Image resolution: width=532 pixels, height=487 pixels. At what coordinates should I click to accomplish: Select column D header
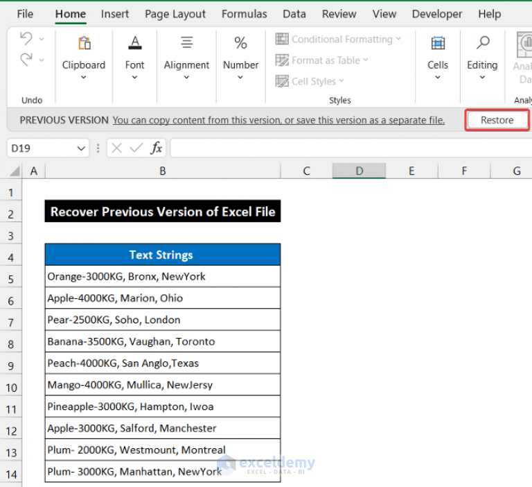pos(360,171)
